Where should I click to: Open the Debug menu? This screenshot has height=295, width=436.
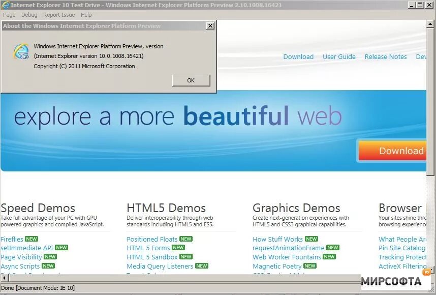pos(29,15)
